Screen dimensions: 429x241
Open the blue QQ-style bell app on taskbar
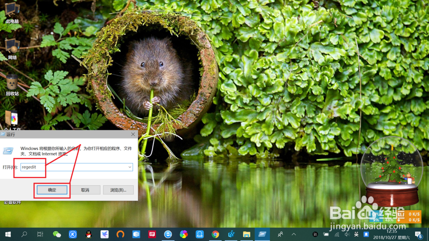pos(200,234)
